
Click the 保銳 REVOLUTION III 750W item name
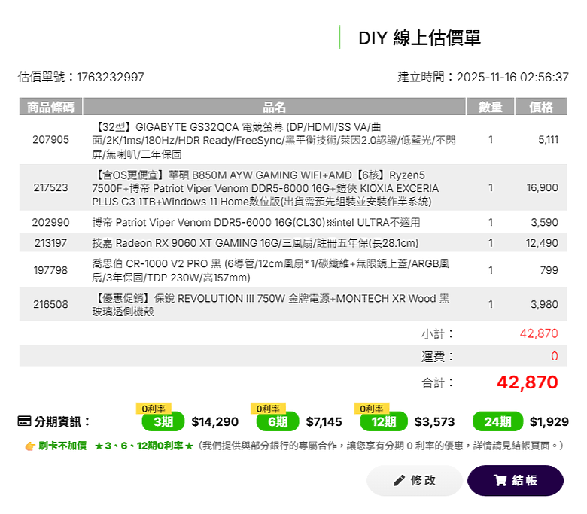point(271,305)
